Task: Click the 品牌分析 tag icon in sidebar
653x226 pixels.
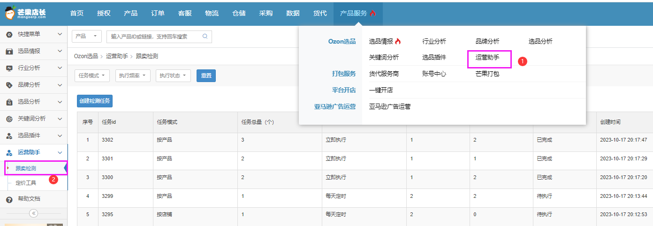Action: pyautogui.click(x=9, y=85)
